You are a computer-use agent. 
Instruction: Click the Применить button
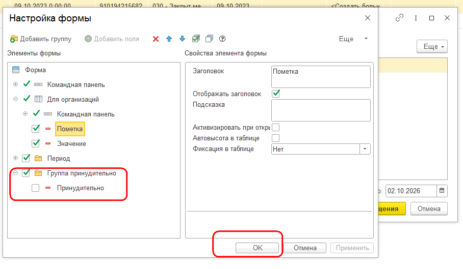352,248
